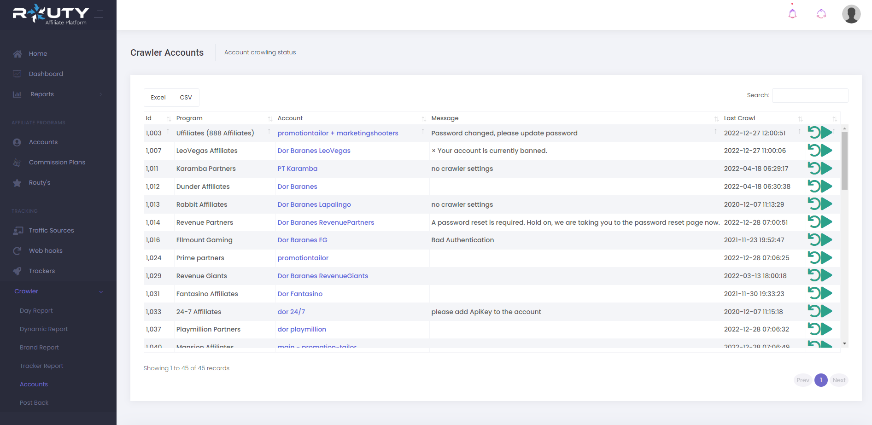Run crawler for Playmillion Partners row

(x=826, y=329)
